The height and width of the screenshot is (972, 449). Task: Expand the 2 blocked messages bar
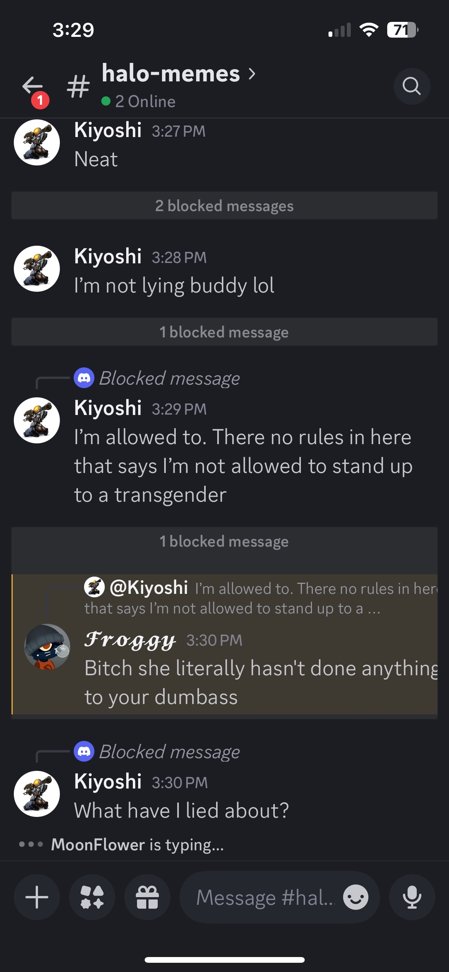click(x=225, y=205)
